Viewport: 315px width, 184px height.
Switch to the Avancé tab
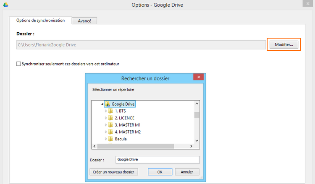84,21
